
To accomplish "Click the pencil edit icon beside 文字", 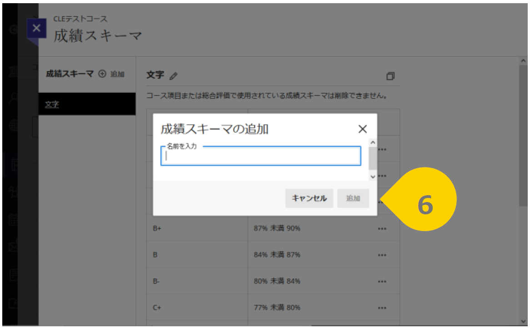I will 173,76.
